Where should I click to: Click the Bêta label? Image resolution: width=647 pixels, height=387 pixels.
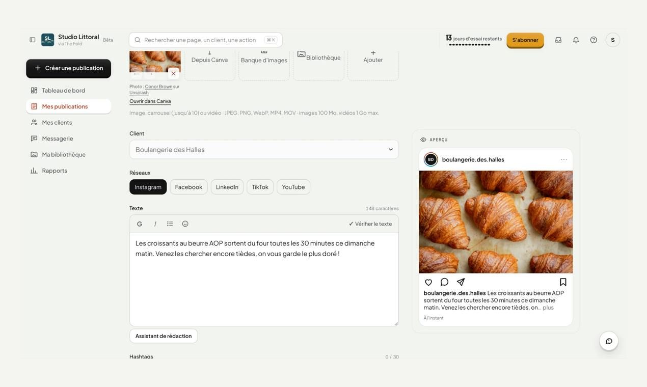pyautogui.click(x=108, y=40)
